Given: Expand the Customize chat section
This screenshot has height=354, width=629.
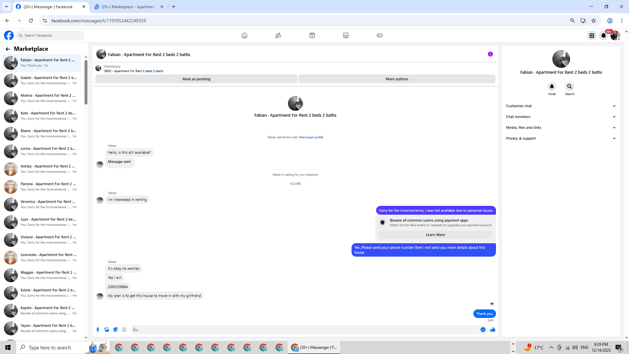Looking at the screenshot, I should click(x=561, y=106).
